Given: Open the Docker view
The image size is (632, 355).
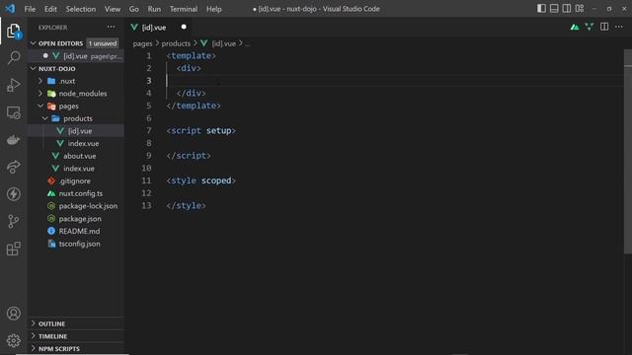Looking at the screenshot, I should pyautogui.click(x=13, y=140).
